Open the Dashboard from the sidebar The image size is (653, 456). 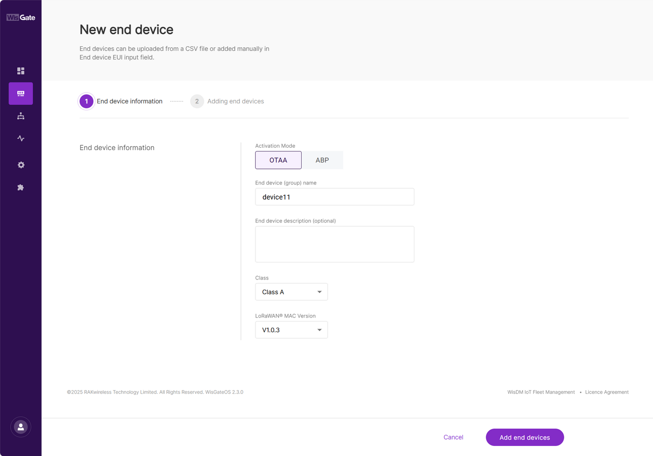tap(20, 71)
